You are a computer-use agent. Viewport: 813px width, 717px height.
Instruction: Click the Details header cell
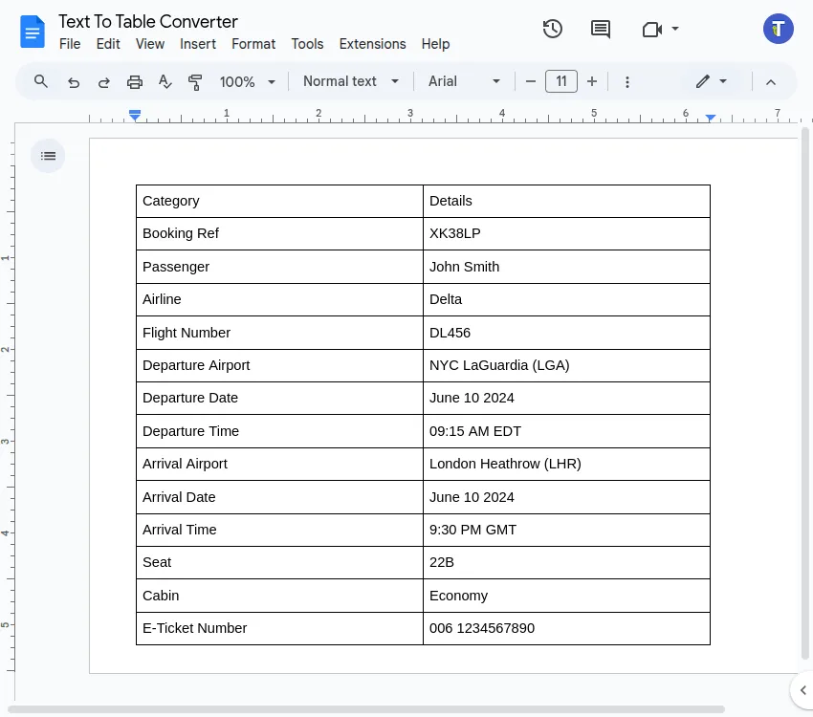coord(566,201)
